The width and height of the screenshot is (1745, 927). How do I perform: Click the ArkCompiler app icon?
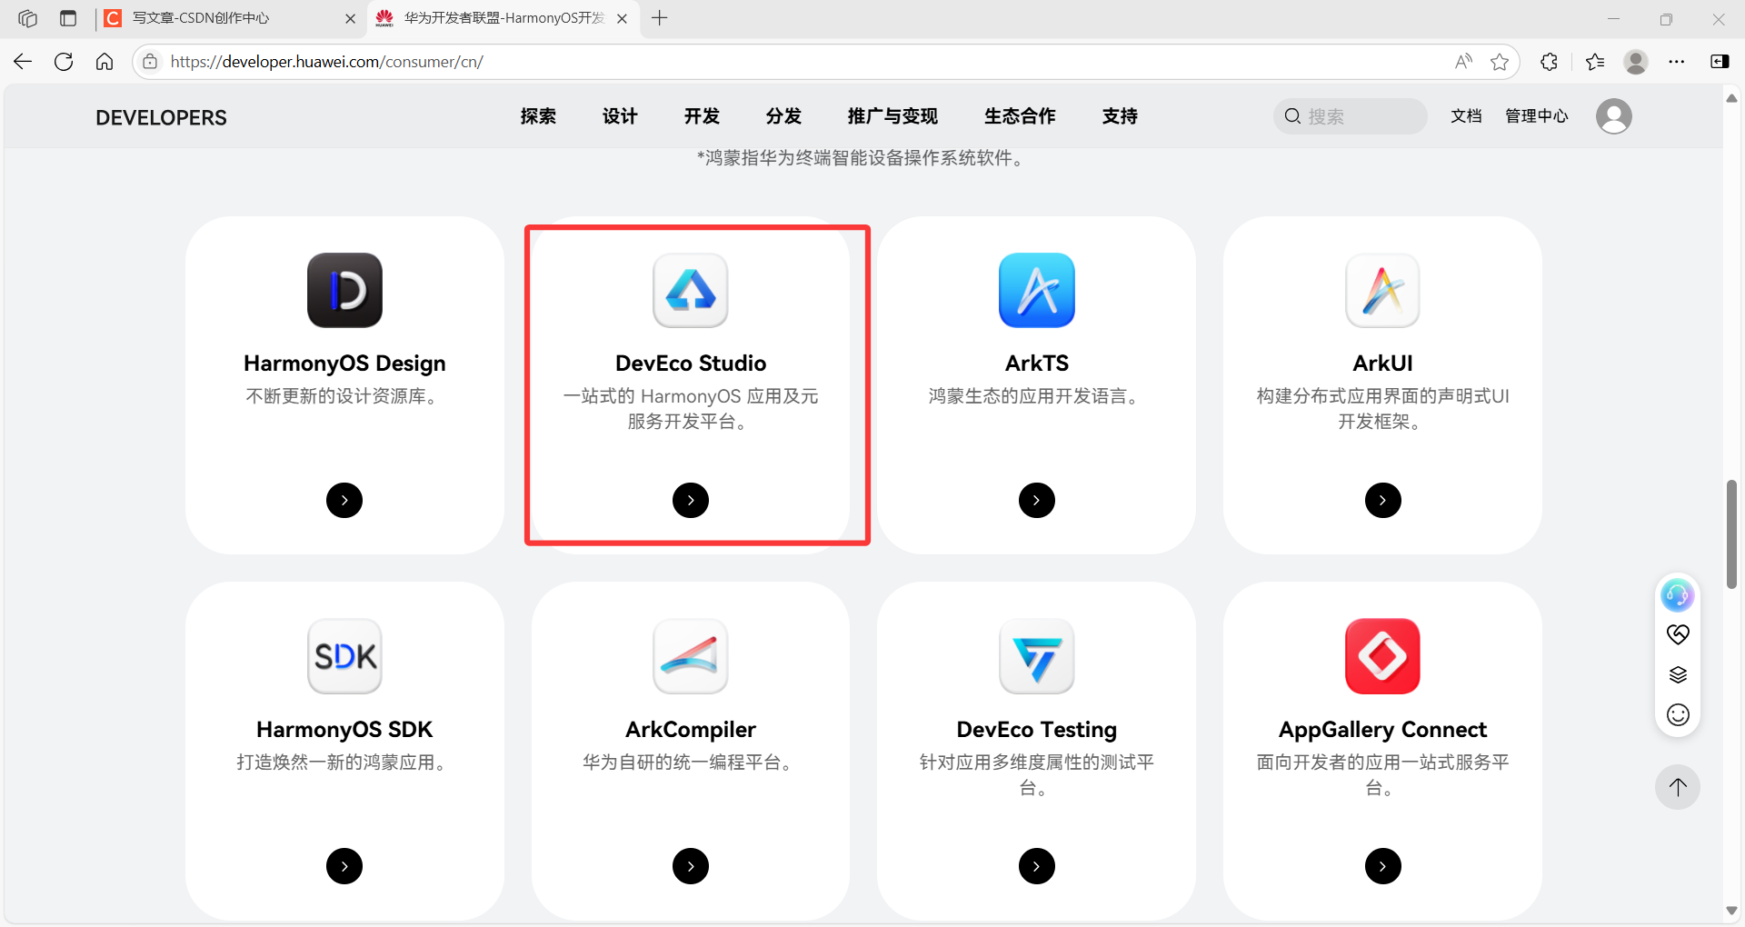click(x=691, y=656)
